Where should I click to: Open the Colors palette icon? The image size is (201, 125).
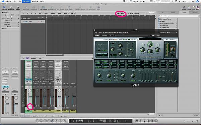click(189, 8)
